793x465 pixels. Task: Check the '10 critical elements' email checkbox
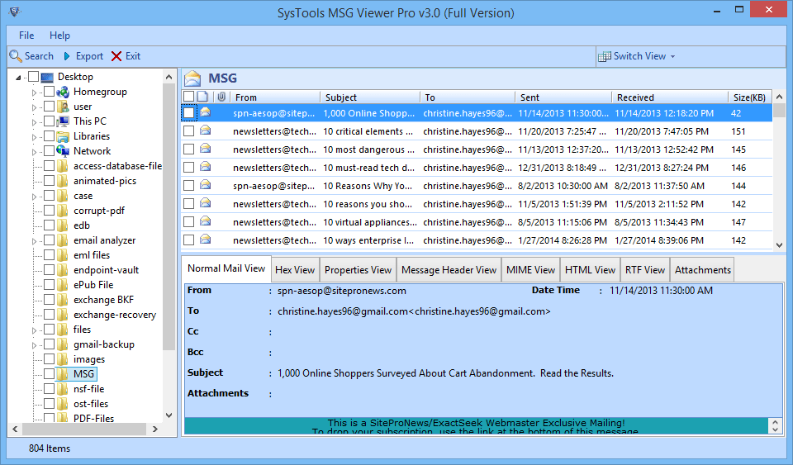tap(188, 130)
